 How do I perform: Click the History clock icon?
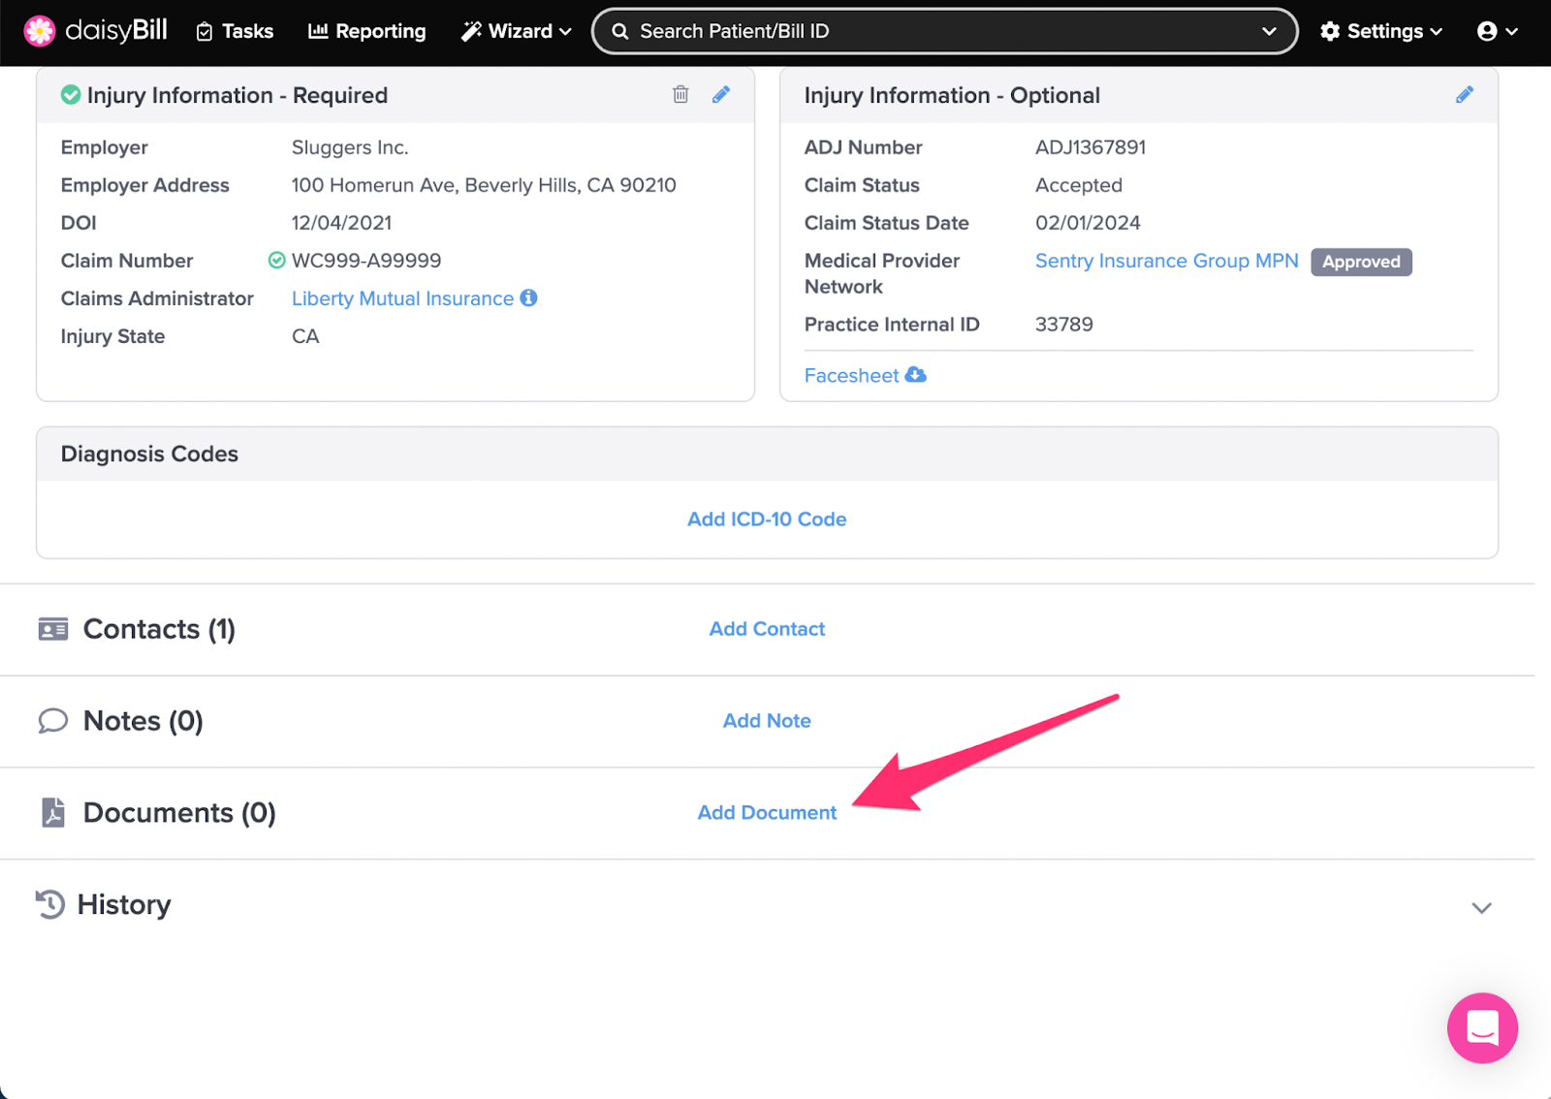coord(50,904)
